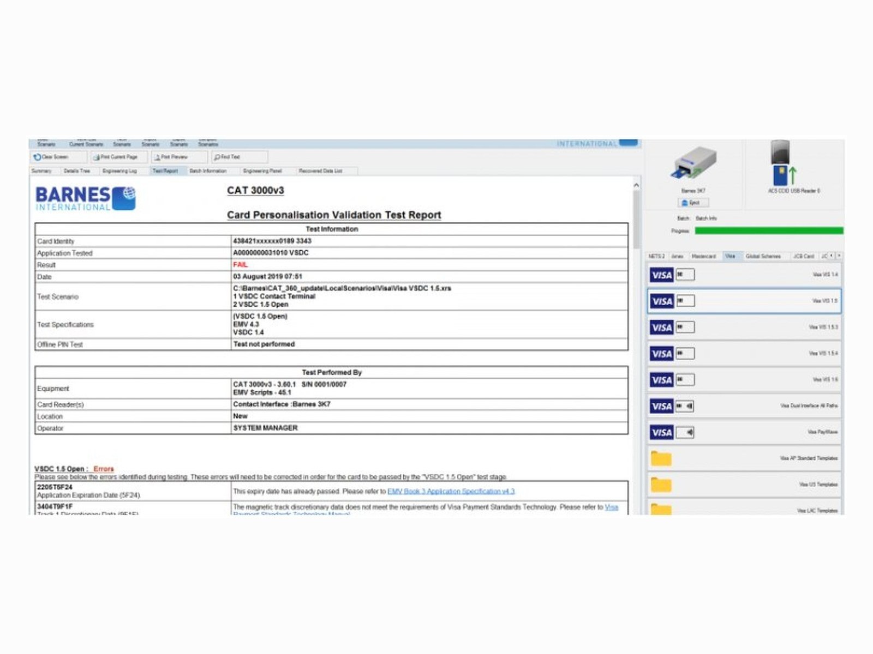Click the printer icon on Print Current Page

96,157
